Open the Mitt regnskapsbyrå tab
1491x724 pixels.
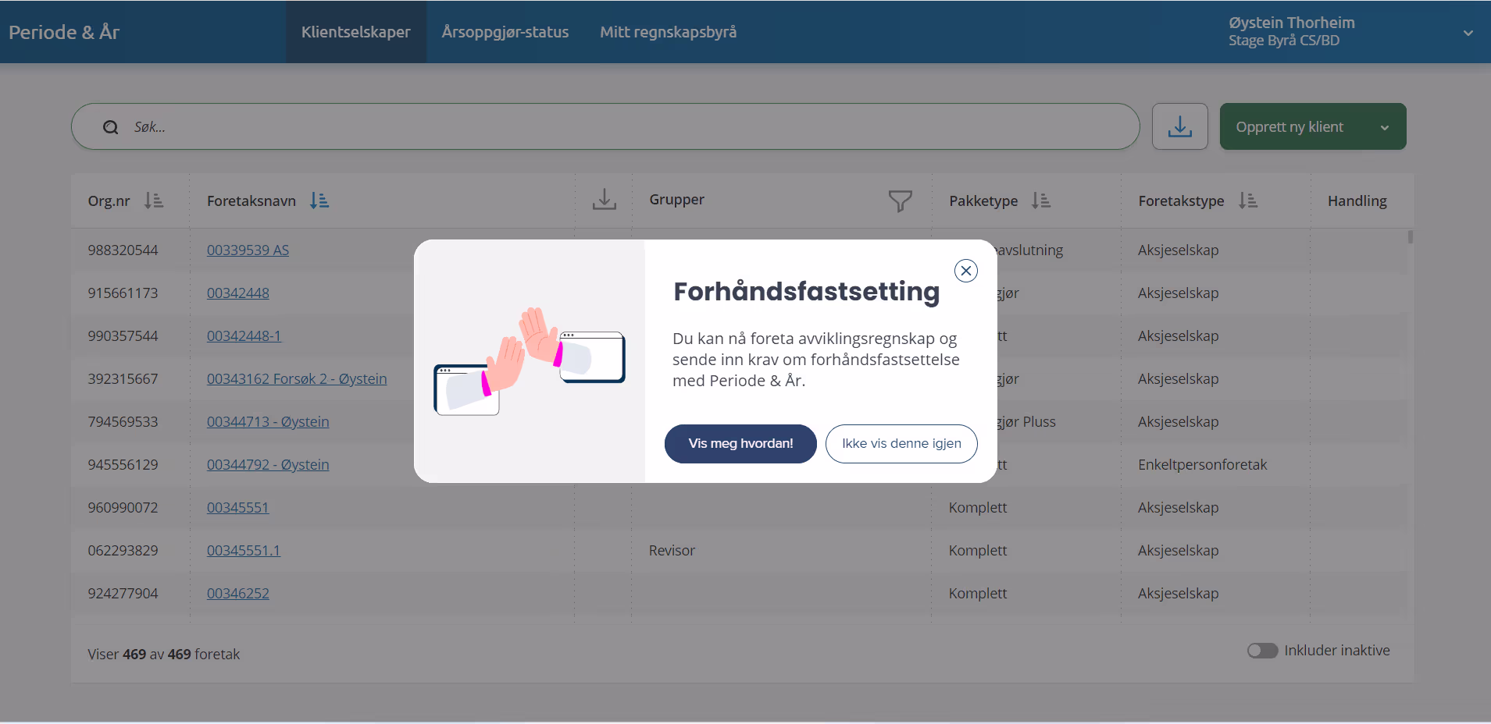tap(668, 32)
